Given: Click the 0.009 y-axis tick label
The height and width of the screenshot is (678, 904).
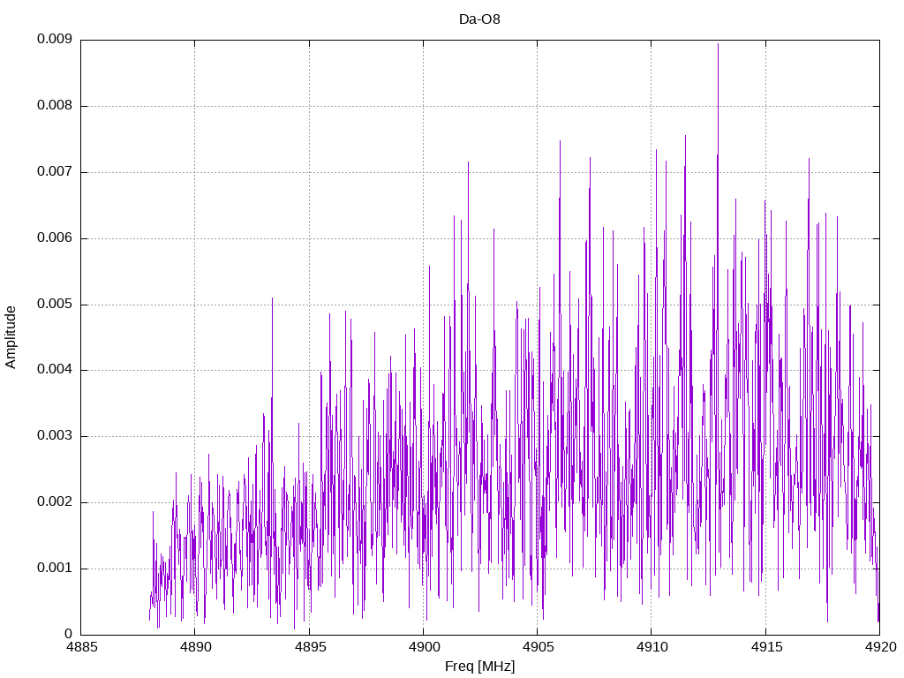Looking at the screenshot, I should (54, 39).
